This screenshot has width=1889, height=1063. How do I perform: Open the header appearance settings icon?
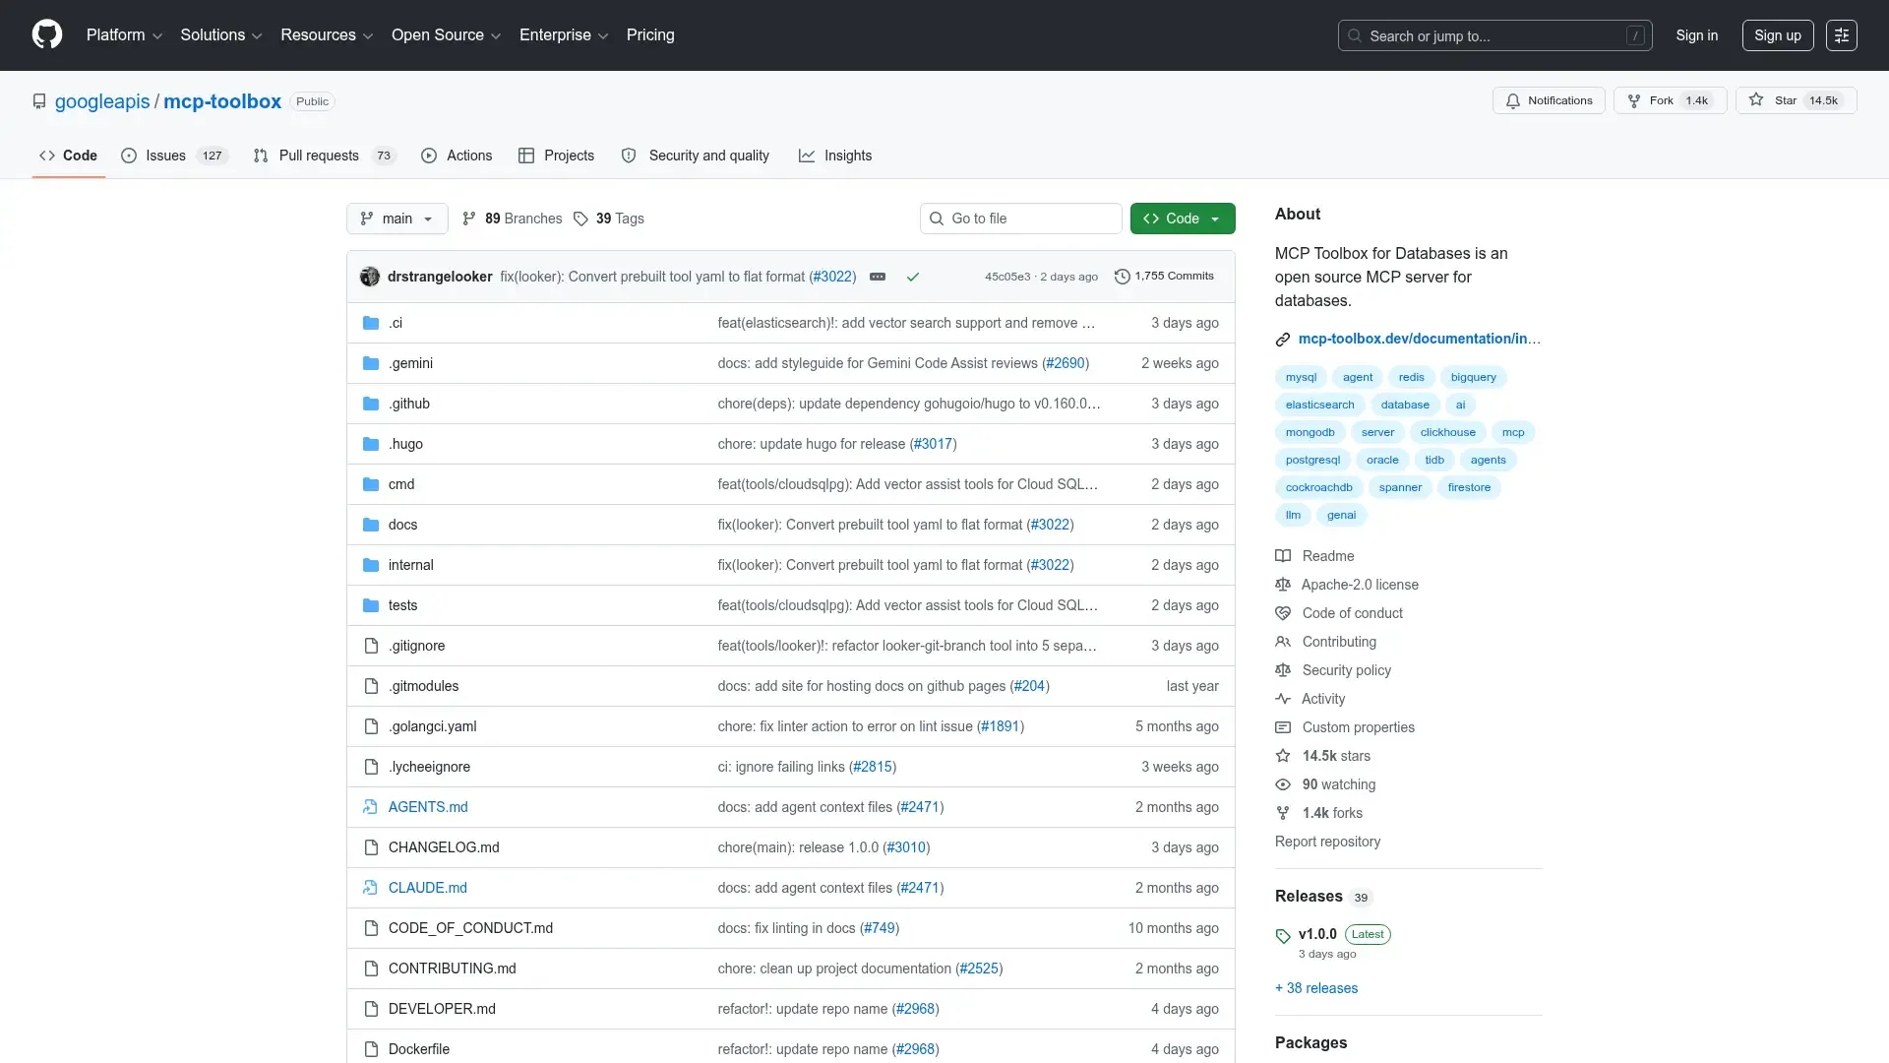coord(1841,35)
